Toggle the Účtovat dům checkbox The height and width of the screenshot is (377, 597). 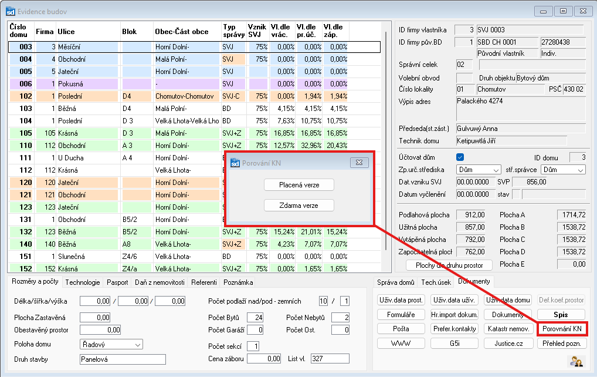click(x=460, y=157)
